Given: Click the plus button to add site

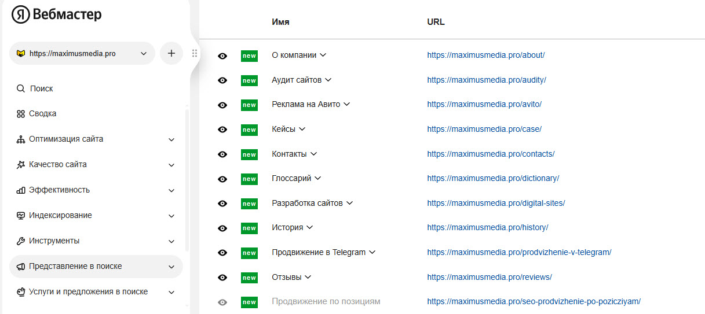Looking at the screenshot, I should (171, 53).
